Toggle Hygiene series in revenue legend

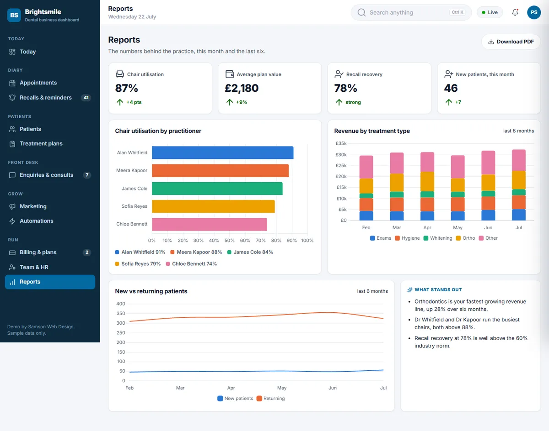[x=407, y=238]
